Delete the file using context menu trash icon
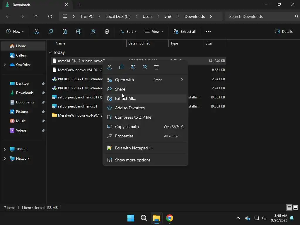Screen dimensions: 300x225 pos(156,67)
